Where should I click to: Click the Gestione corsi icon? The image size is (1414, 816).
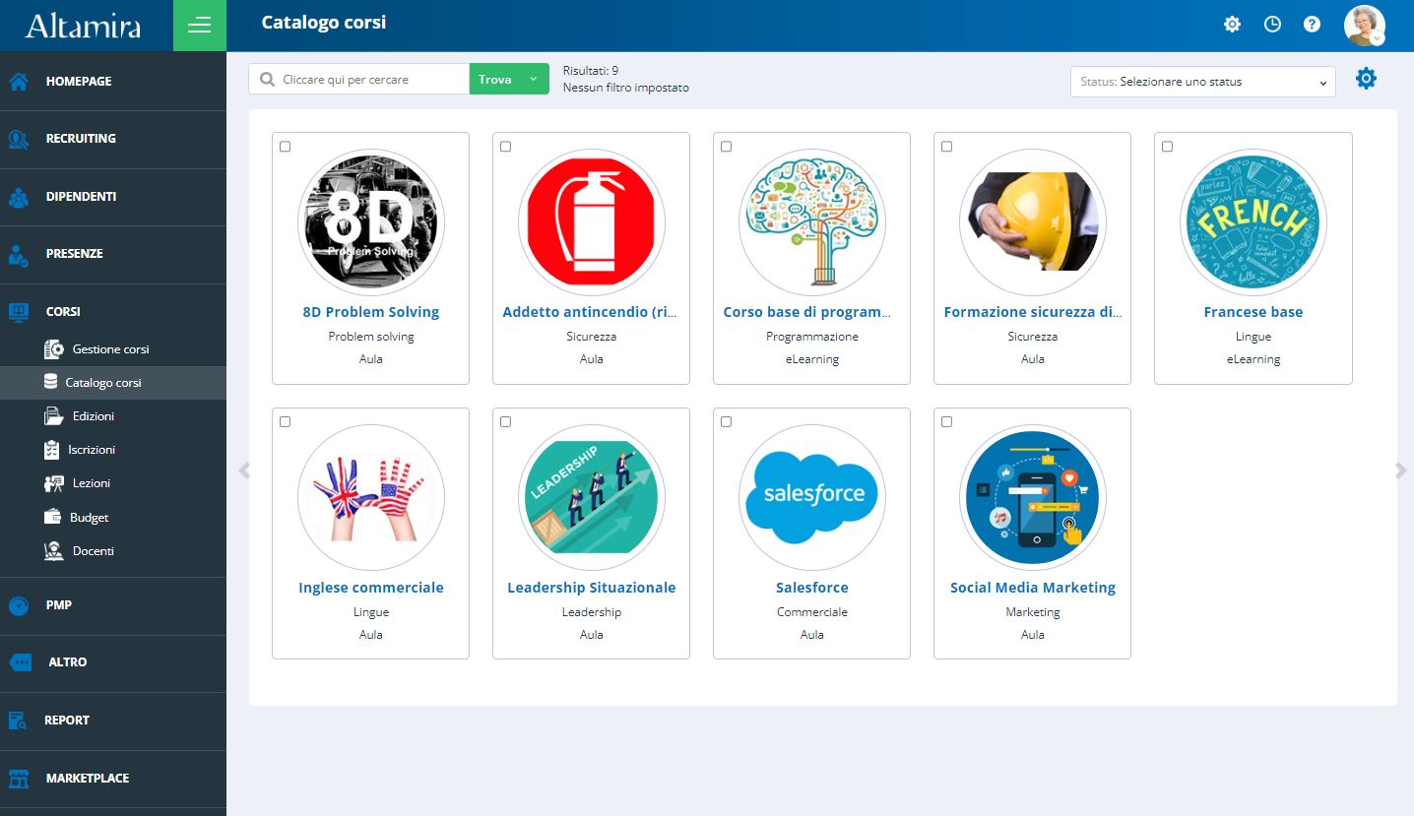click(54, 349)
